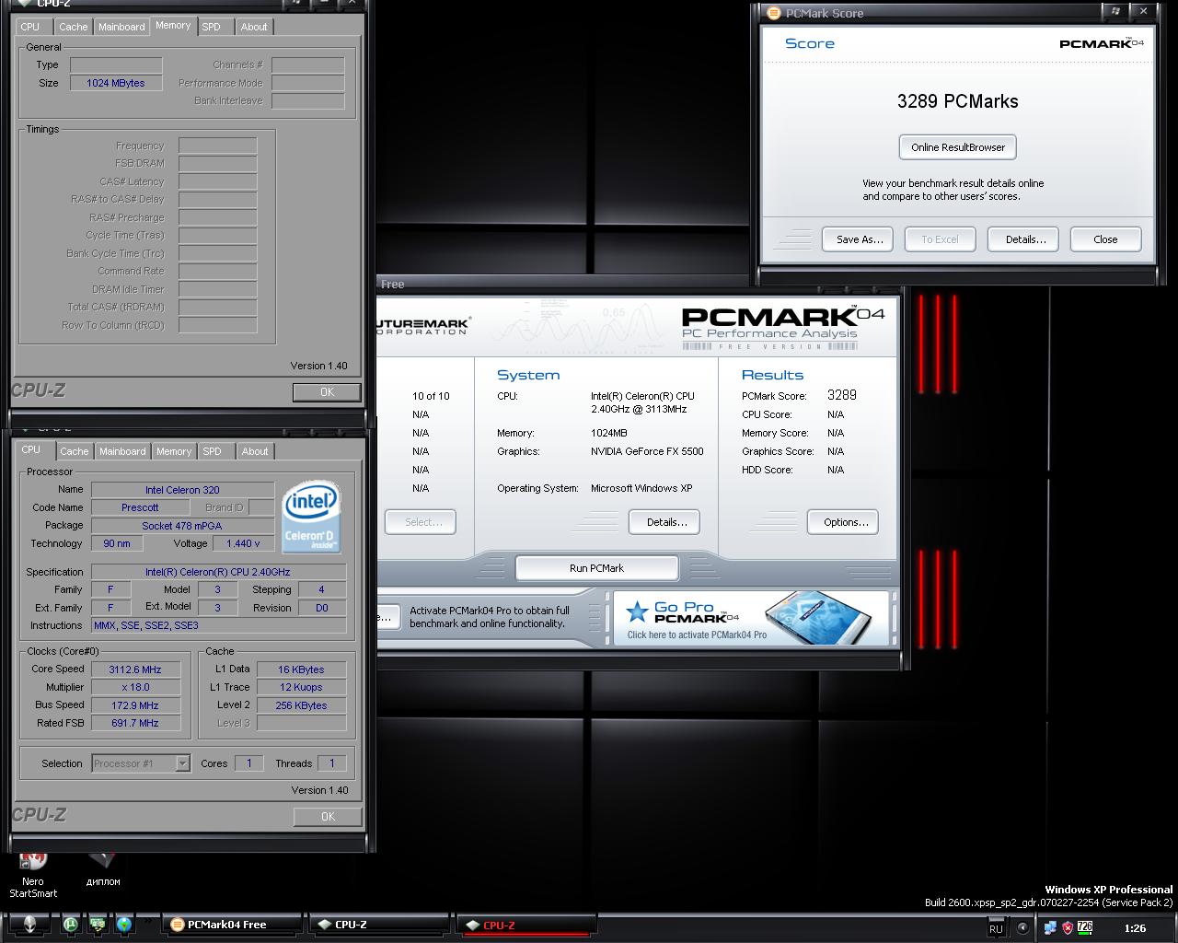Open the Mainboard tab in the top CPU-Z window
Image resolution: width=1178 pixels, height=943 pixels.
(x=121, y=27)
